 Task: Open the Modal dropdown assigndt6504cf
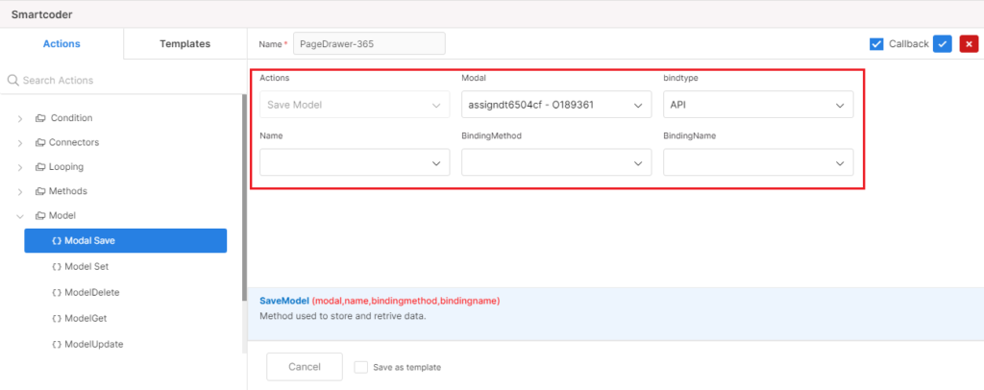pyautogui.click(x=556, y=105)
